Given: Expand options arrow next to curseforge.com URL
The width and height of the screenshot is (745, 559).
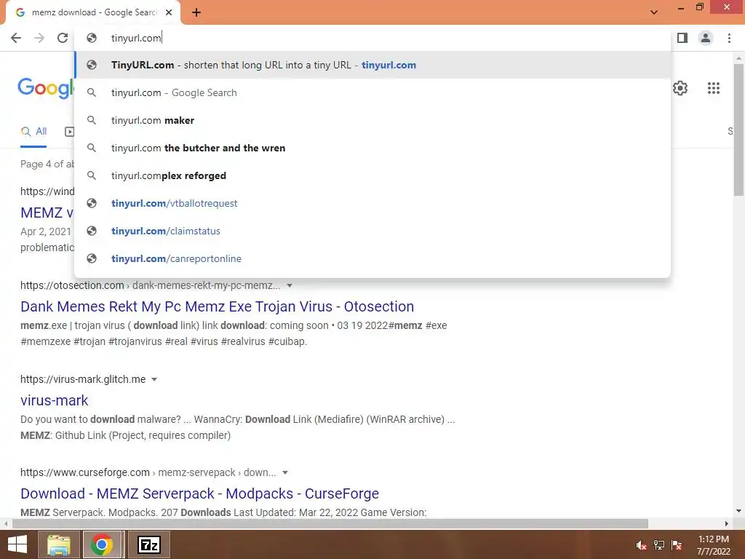Looking at the screenshot, I should (x=285, y=472).
